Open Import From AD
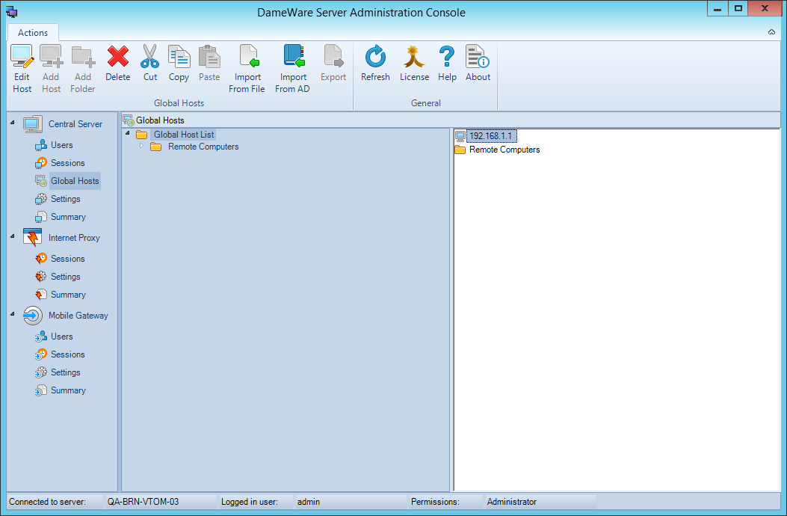This screenshot has width=787, height=516. (x=293, y=69)
